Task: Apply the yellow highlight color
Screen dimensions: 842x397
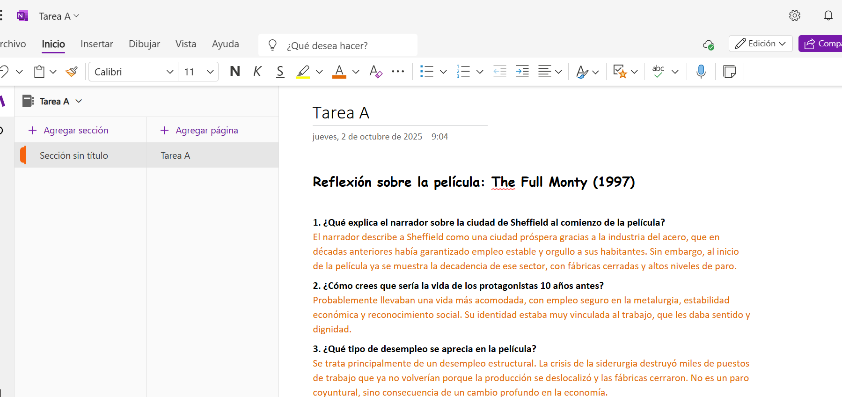Action: (303, 72)
